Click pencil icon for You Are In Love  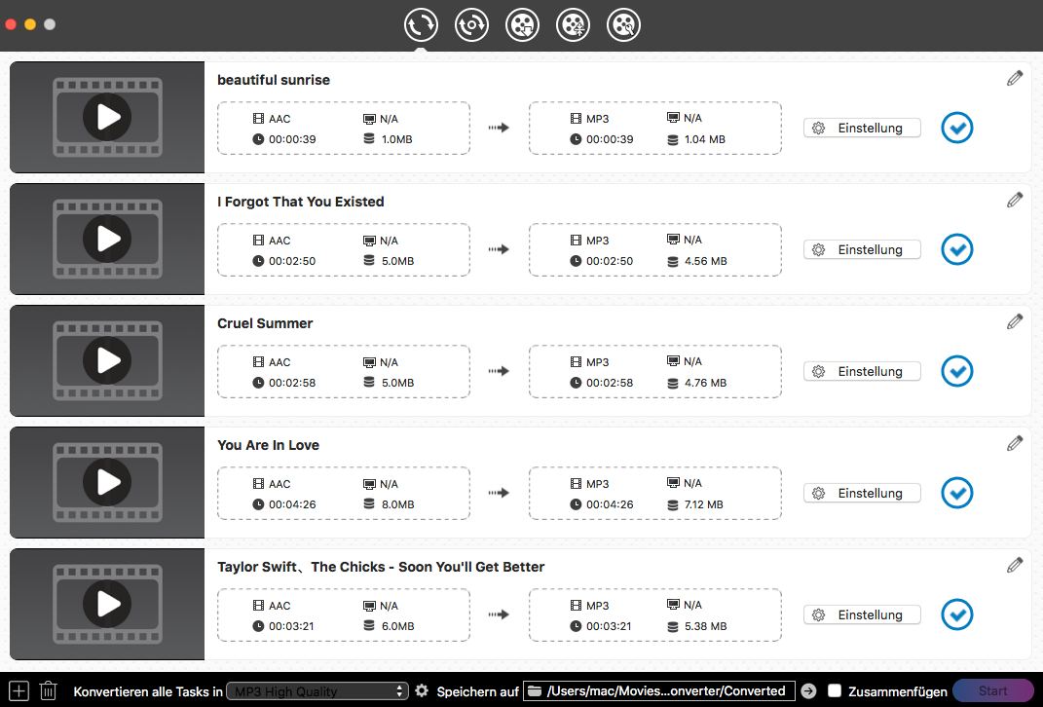pyautogui.click(x=1015, y=444)
